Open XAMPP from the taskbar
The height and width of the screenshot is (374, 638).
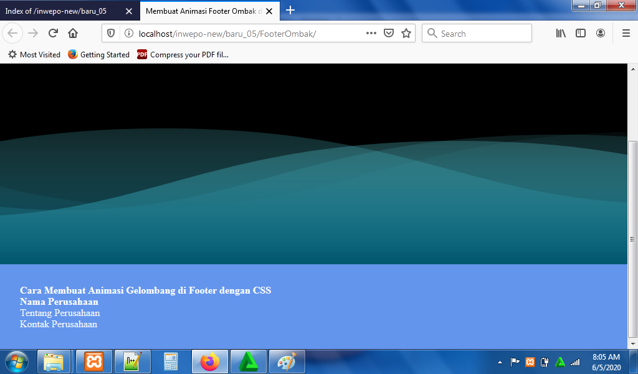coord(94,362)
